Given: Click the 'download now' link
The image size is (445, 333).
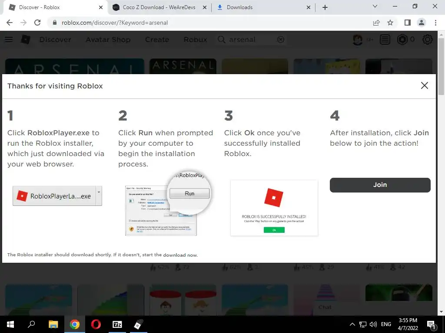Looking at the screenshot, I should click(180, 255).
